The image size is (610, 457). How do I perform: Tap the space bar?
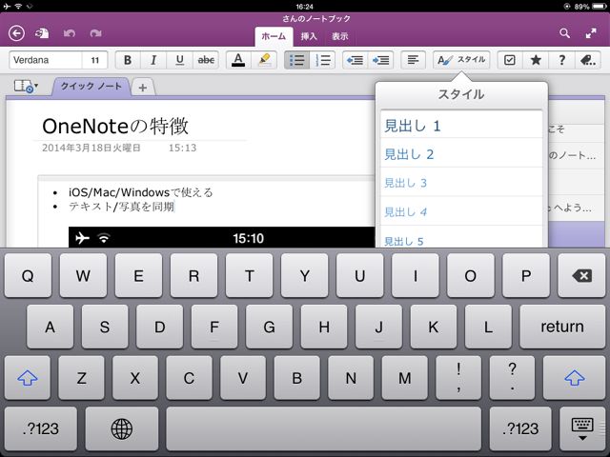[324, 428]
